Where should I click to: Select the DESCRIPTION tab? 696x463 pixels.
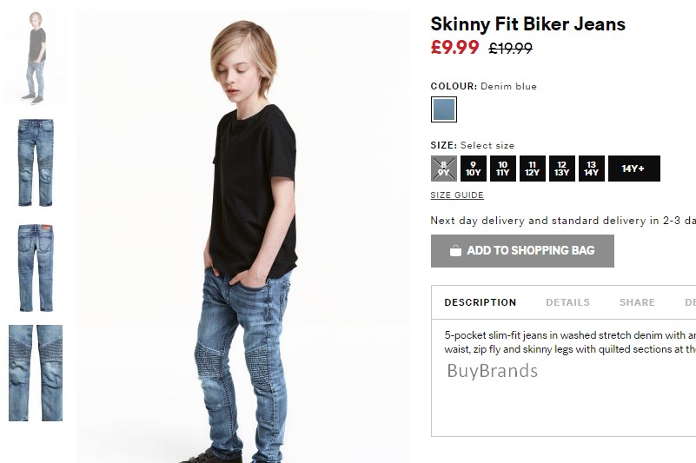click(481, 302)
